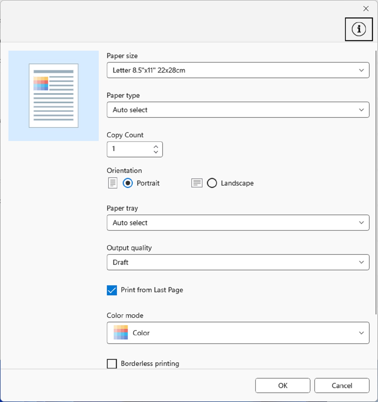Select the Portrait orientation radio button
Screen dimensions: 378x402
(128, 183)
